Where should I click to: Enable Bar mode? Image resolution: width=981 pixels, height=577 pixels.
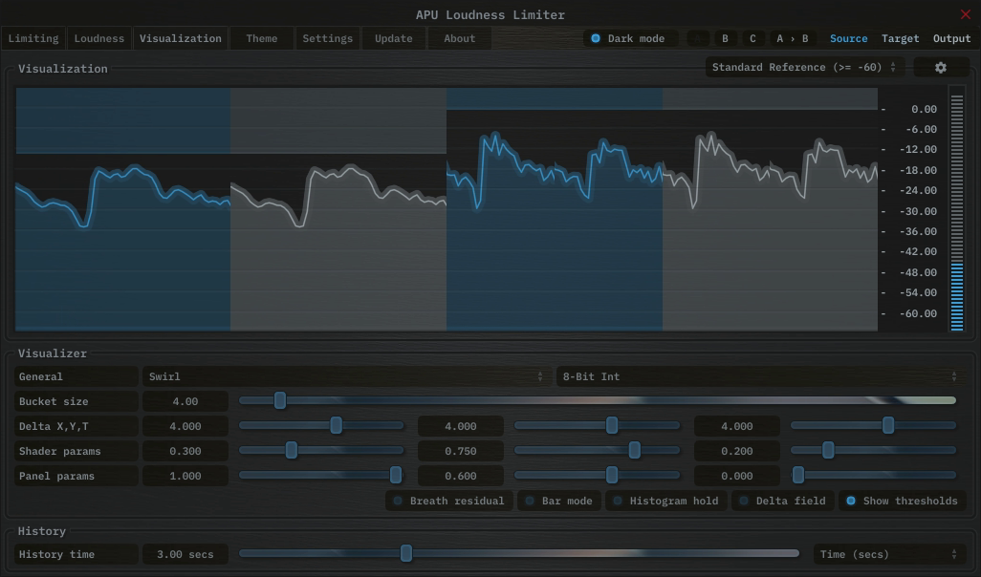(x=557, y=501)
